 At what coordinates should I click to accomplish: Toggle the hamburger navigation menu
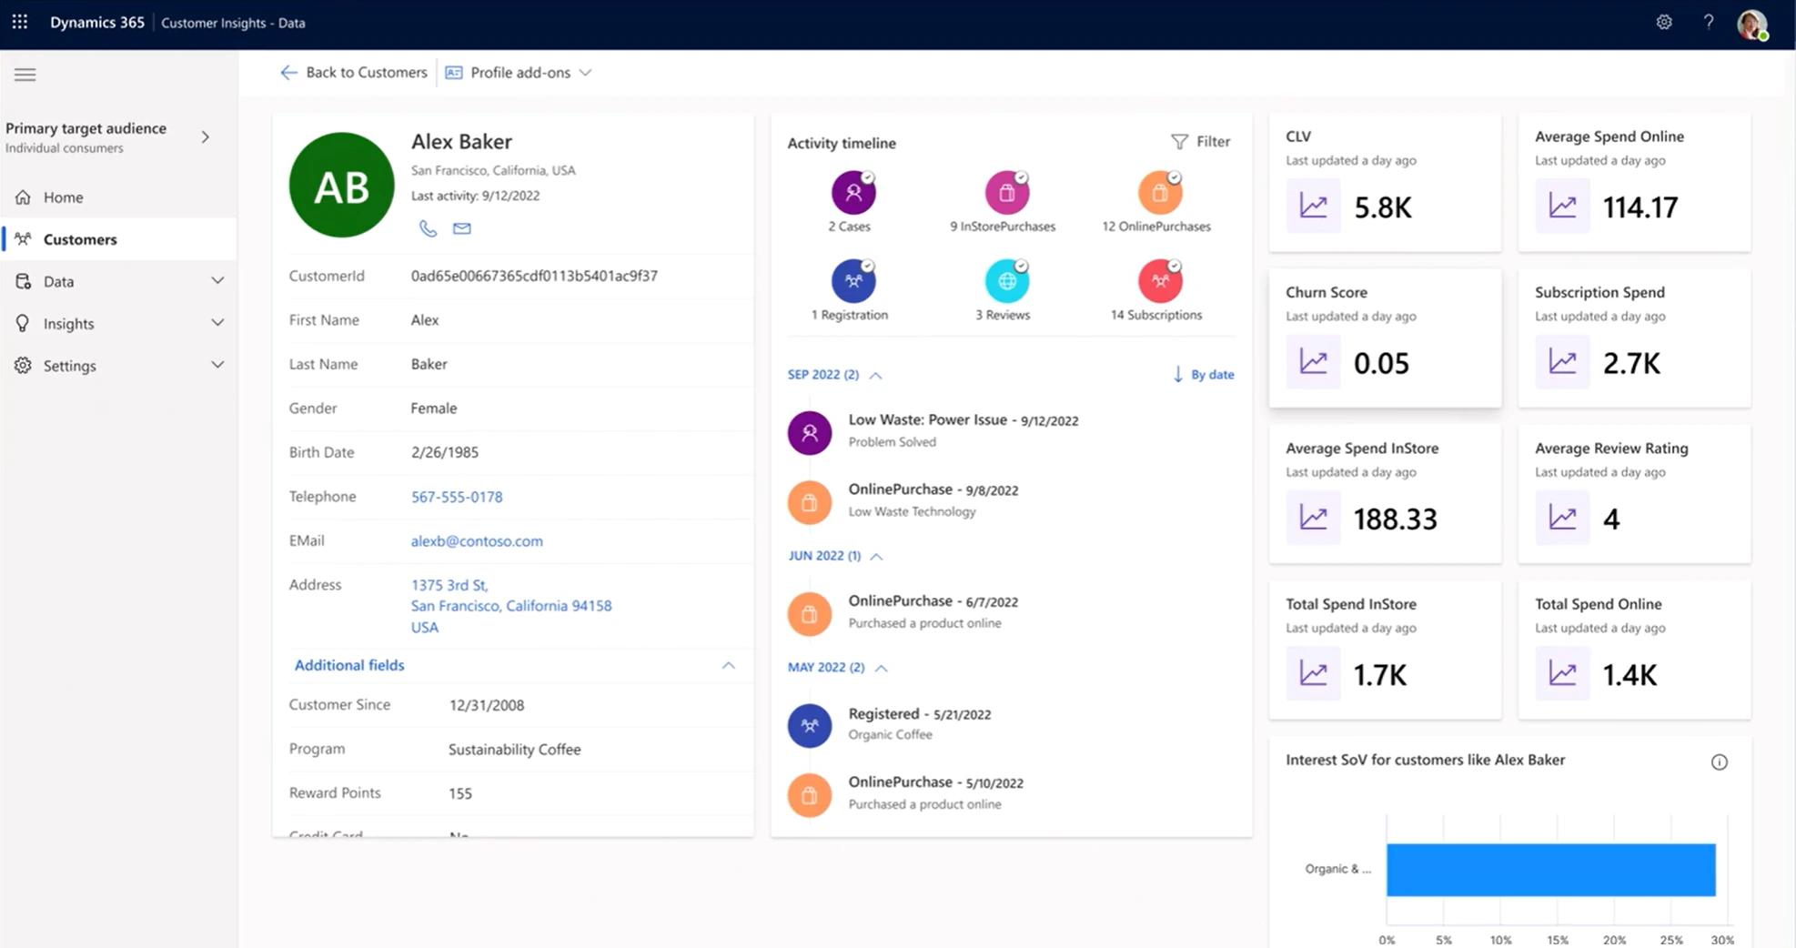point(25,75)
